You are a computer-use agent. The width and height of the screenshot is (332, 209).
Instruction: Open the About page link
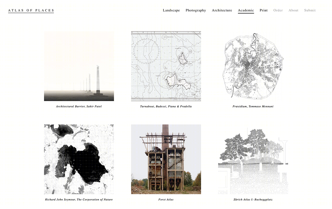pos(294,10)
